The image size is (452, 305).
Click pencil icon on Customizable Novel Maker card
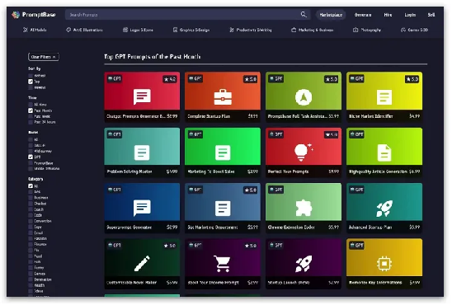(x=142, y=263)
